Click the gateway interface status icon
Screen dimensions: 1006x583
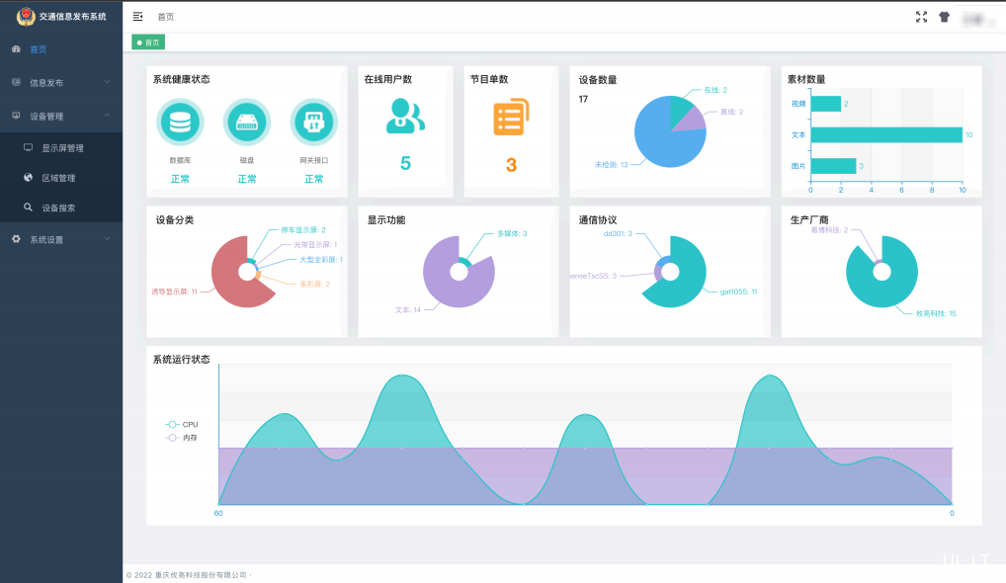point(313,123)
